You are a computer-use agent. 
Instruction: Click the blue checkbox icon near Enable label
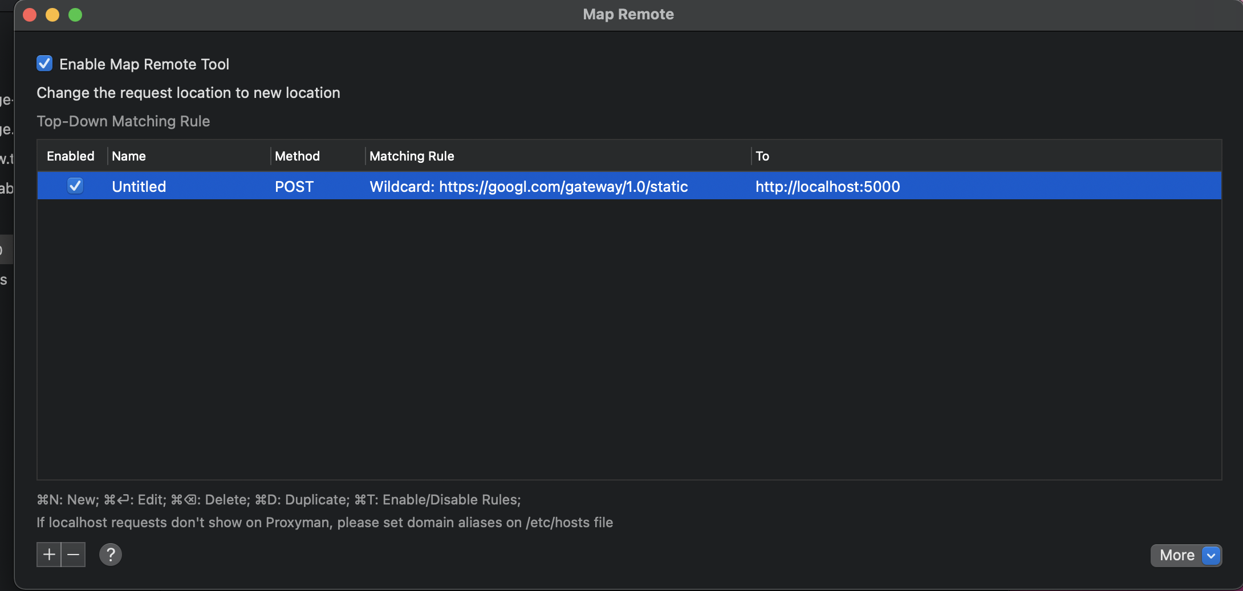pos(44,63)
